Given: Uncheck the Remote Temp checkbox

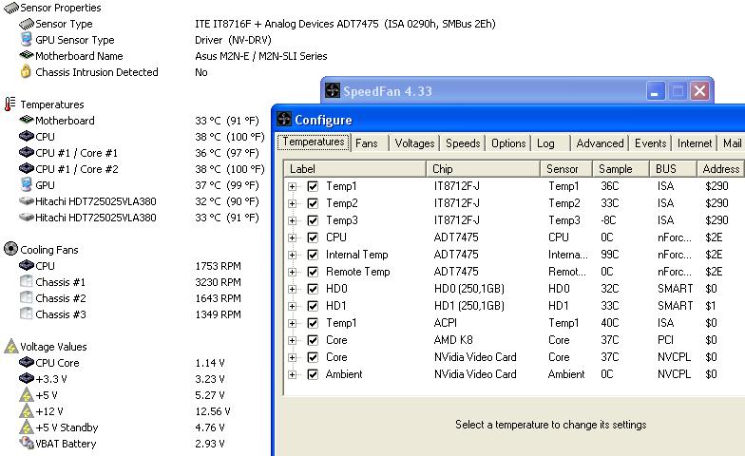Looking at the screenshot, I should (x=313, y=272).
